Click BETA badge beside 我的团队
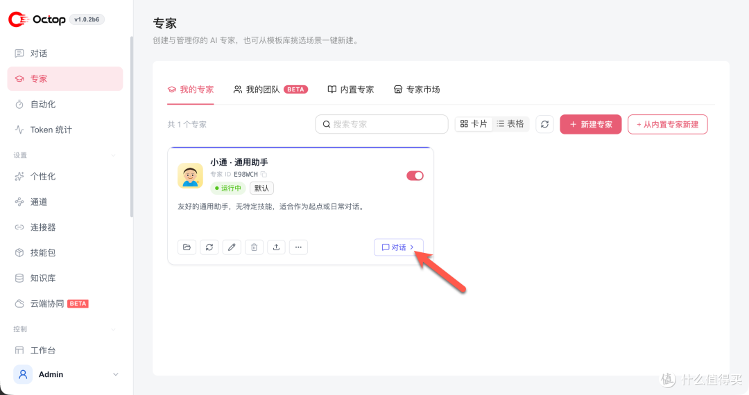Viewport: 749px width, 395px height. click(x=295, y=89)
